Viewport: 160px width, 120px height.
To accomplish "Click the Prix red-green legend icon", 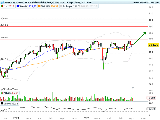I will pyautogui.click(x=2, y=6).
